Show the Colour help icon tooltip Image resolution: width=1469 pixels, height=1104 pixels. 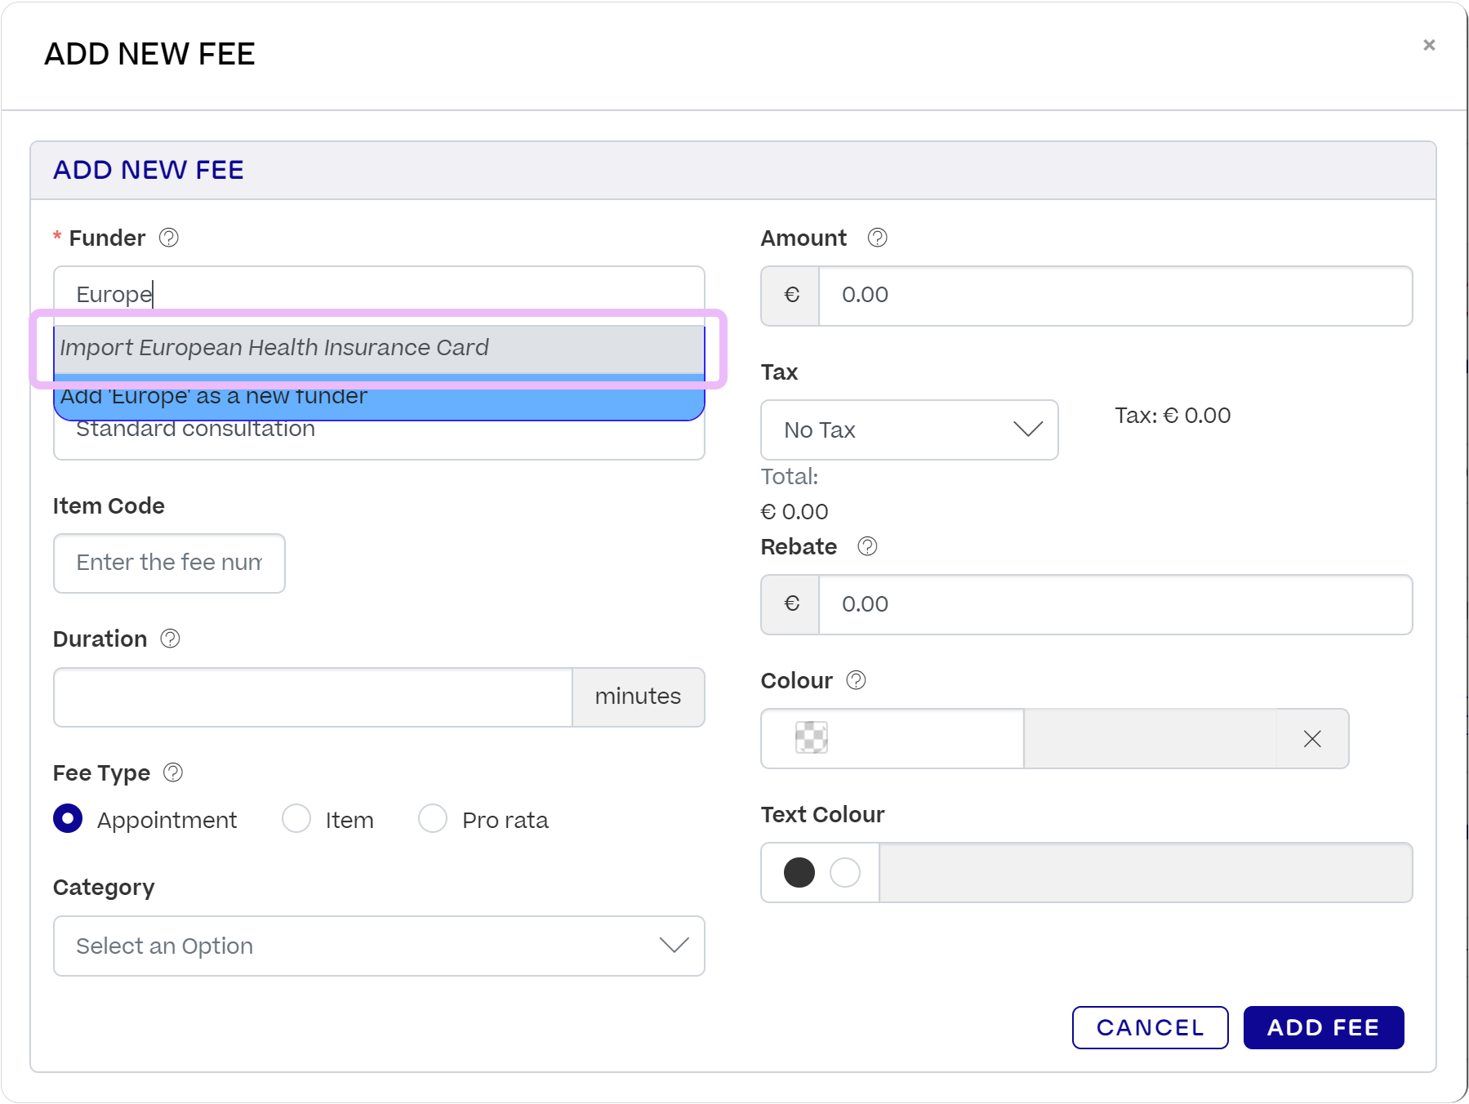click(x=856, y=680)
